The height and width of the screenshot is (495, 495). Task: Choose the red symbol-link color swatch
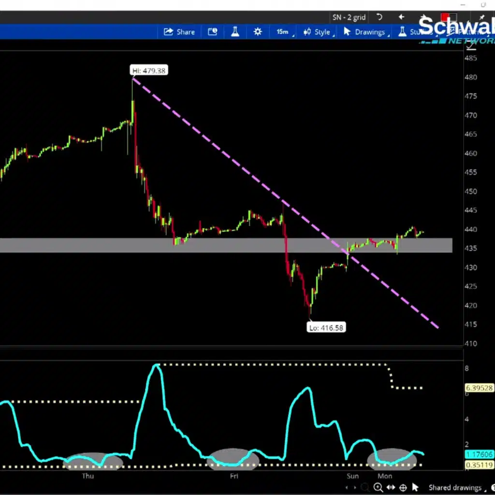[445, 17]
